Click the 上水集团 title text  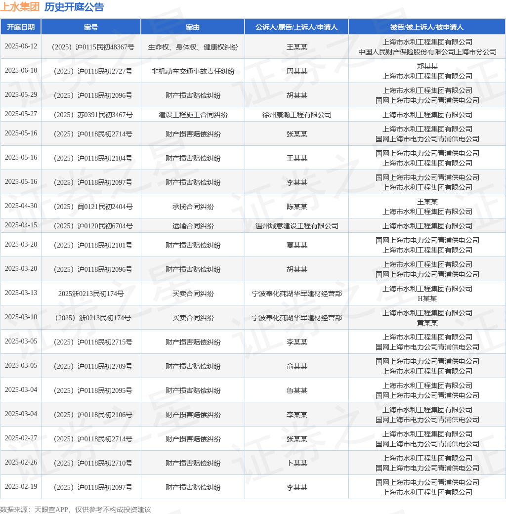[20, 7]
